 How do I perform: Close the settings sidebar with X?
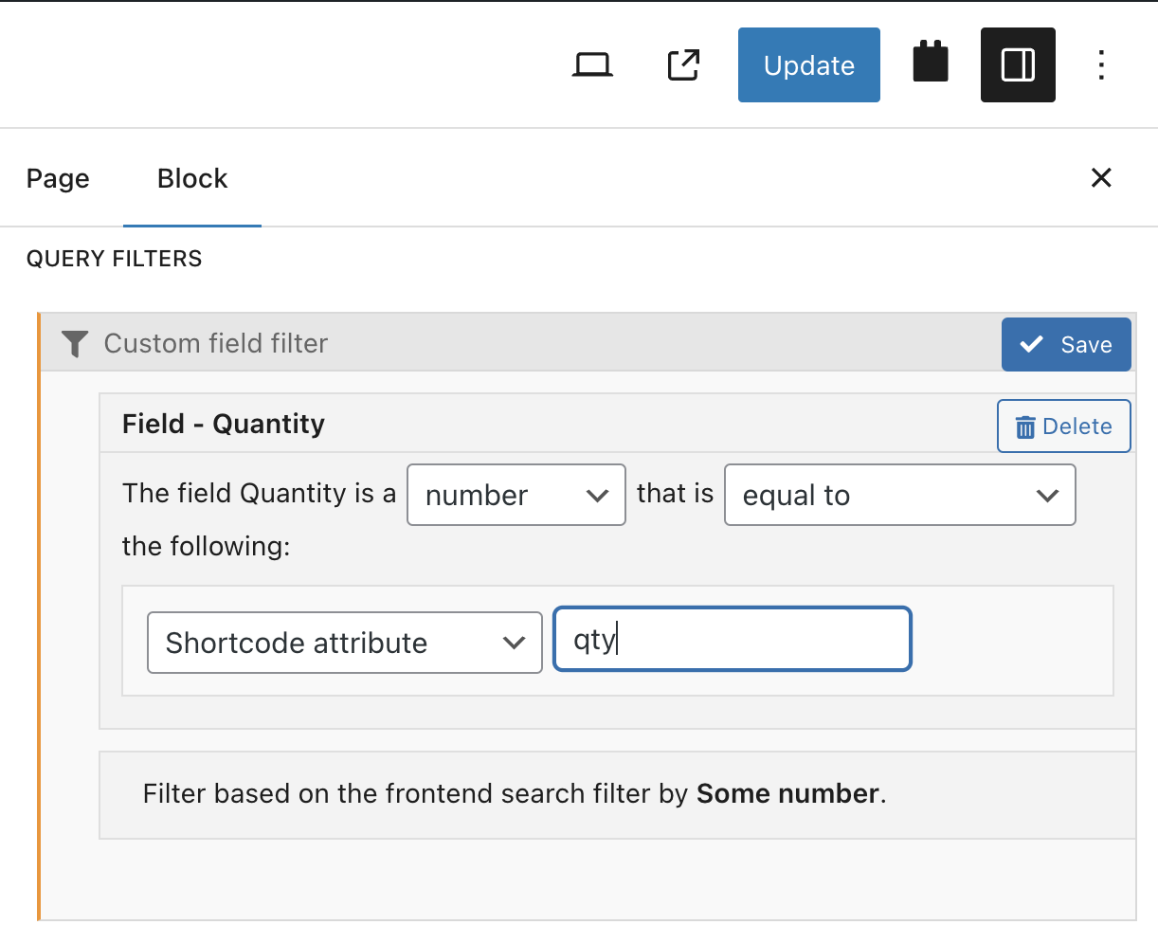pos(1101,177)
